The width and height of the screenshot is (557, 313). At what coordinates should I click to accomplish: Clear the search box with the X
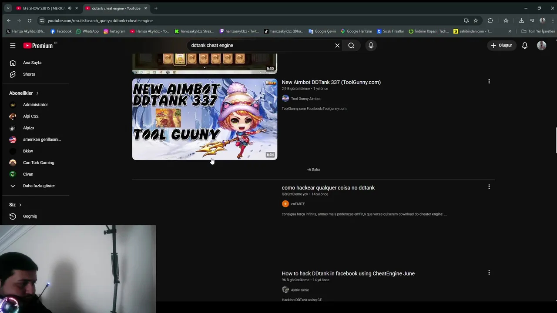(337, 45)
